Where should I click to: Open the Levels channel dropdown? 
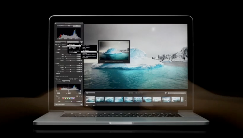(x=66, y=81)
